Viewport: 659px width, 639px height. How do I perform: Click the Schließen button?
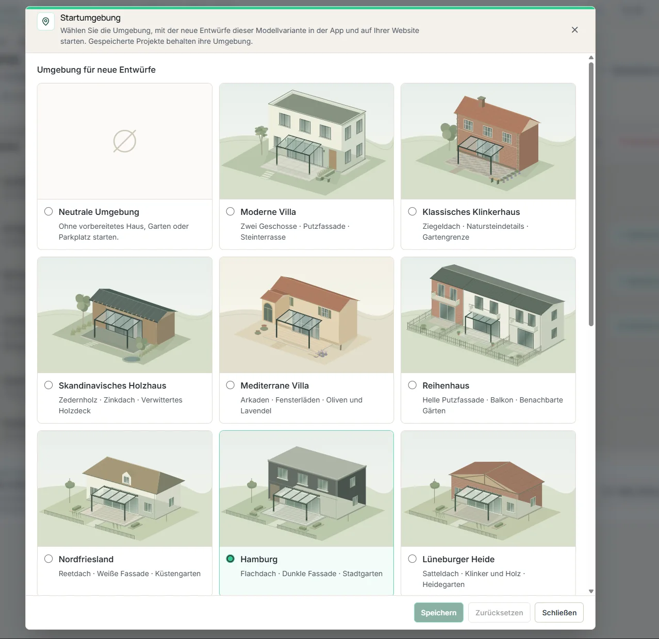[559, 613]
